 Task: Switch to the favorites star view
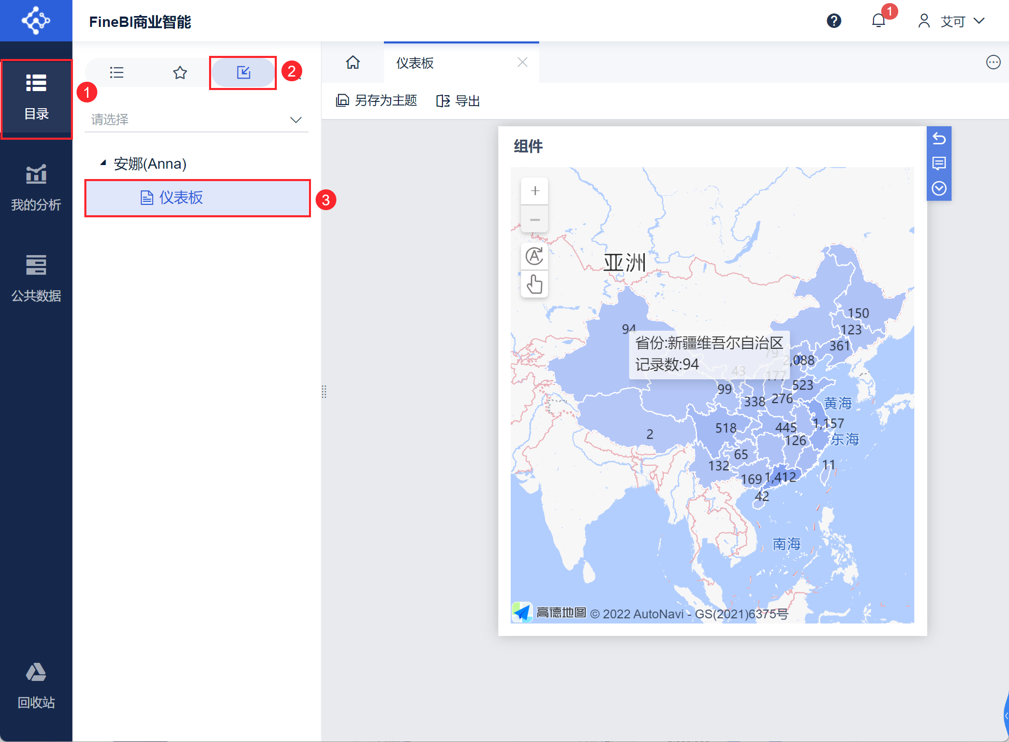[180, 72]
